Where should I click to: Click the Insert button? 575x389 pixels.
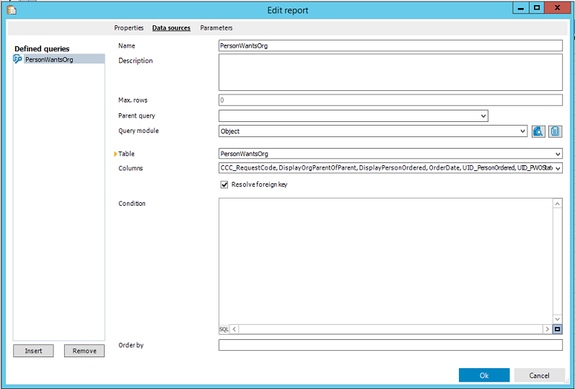tap(33, 351)
